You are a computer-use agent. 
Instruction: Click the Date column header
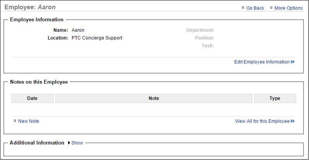[33, 98]
